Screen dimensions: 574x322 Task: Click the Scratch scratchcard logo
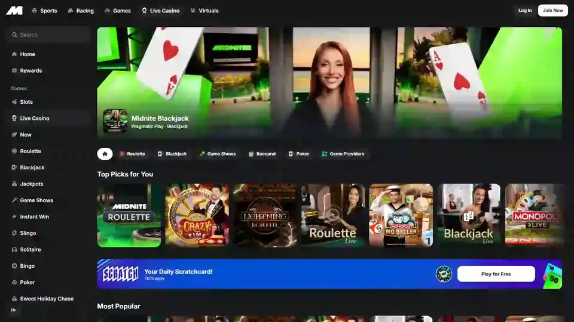click(x=120, y=274)
